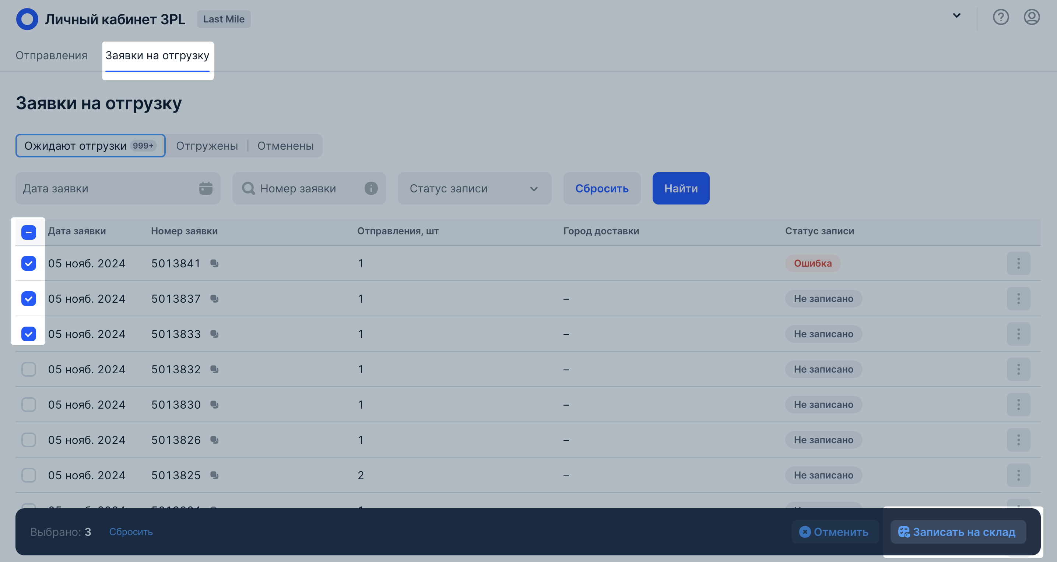Expand the Статус записи dropdown

coord(474,188)
